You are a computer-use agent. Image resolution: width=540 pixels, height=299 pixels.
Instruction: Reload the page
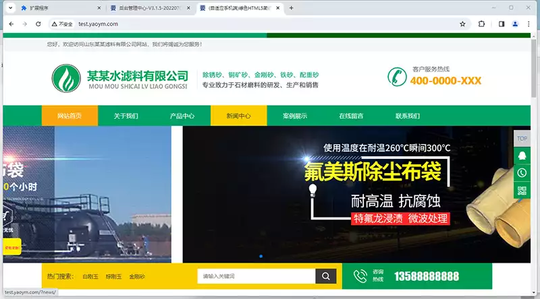39,24
